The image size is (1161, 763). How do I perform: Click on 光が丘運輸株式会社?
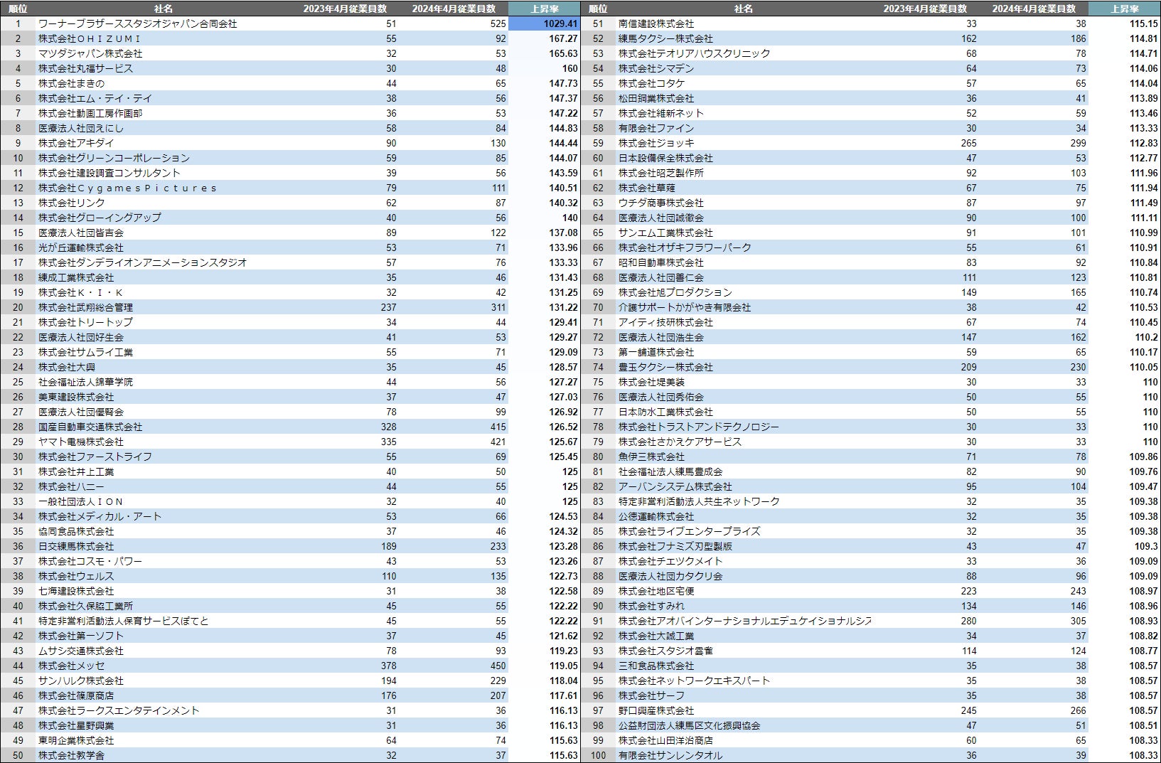coord(81,247)
